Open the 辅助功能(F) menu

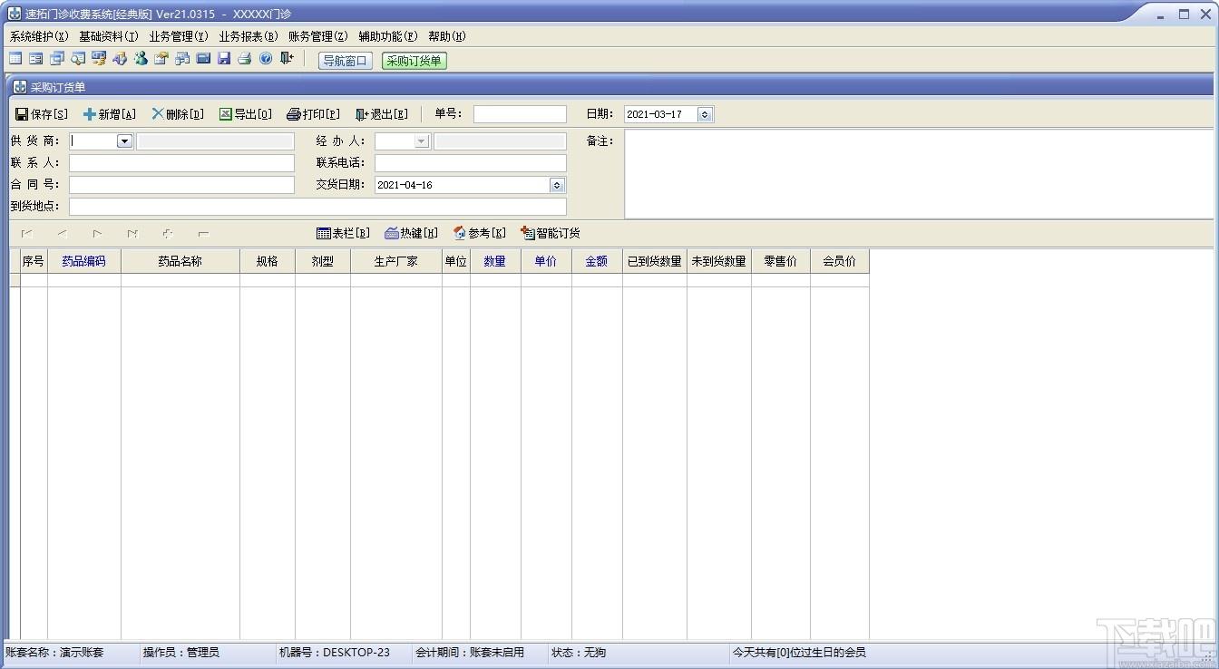(x=388, y=36)
